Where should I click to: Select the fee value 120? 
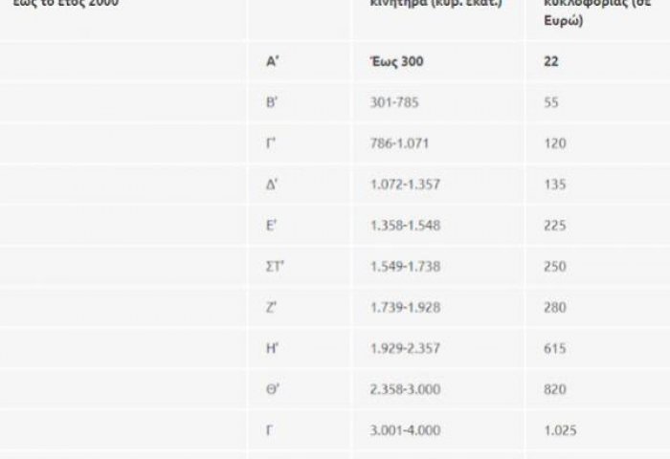coord(555,143)
